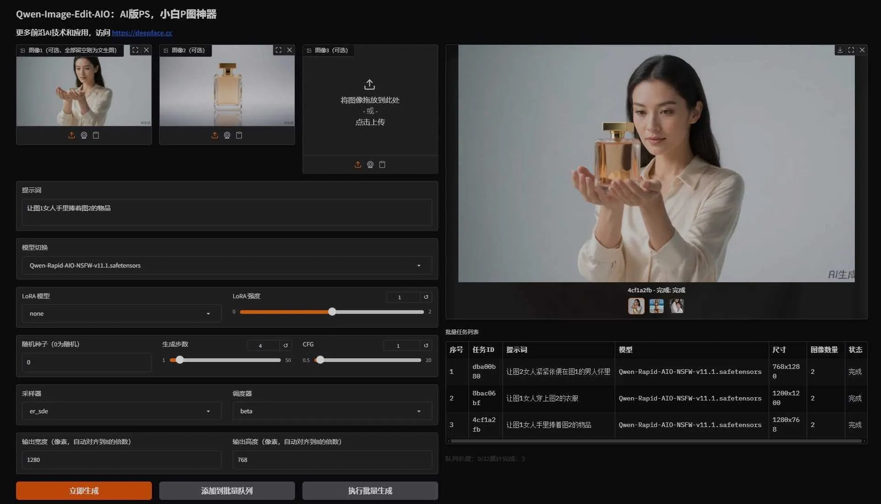881x504 pixels.
Task: Open webcam capture for 图像2
Action: (227, 135)
